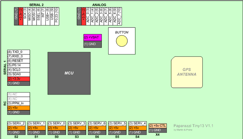Click the (3) SDA0 pin
243x139 pixels.
[19, 74]
